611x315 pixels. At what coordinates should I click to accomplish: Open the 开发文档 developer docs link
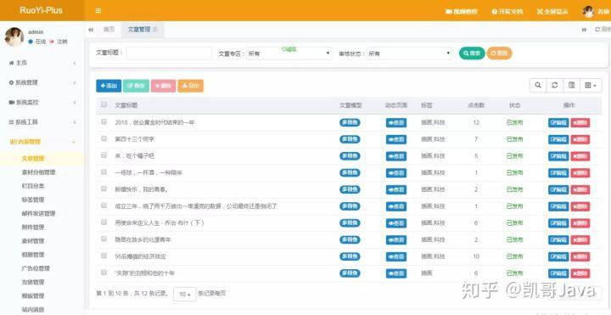tap(507, 12)
